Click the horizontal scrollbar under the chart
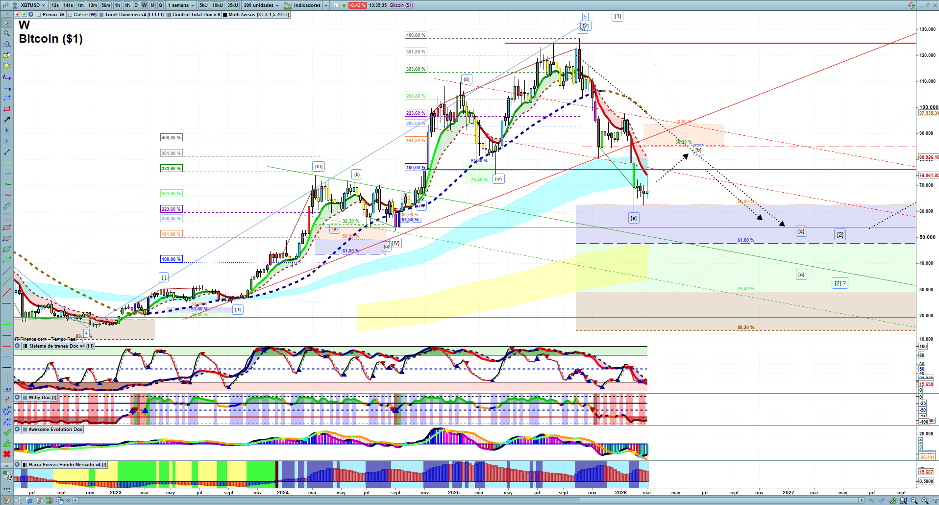The width and height of the screenshot is (939, 505). 469,501
